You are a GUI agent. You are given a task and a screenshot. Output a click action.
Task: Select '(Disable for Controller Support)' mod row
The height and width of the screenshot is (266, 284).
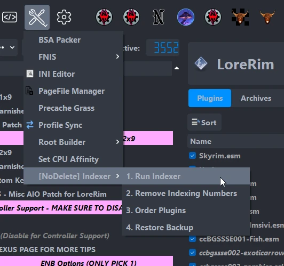61,236
